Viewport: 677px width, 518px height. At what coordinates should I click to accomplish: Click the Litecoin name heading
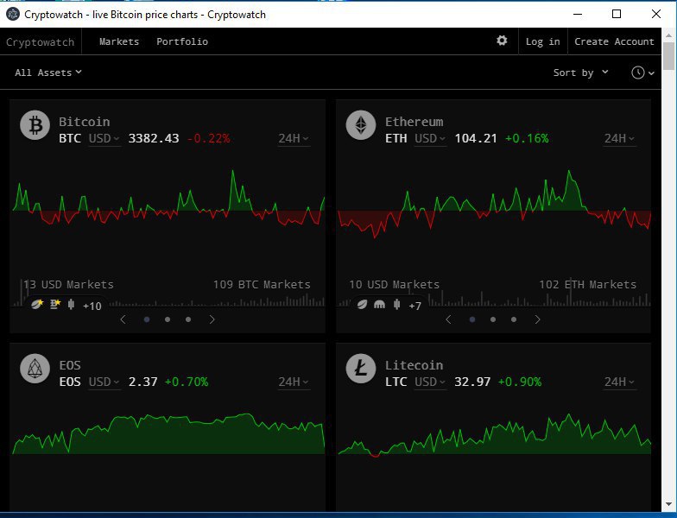coord(414,365)
